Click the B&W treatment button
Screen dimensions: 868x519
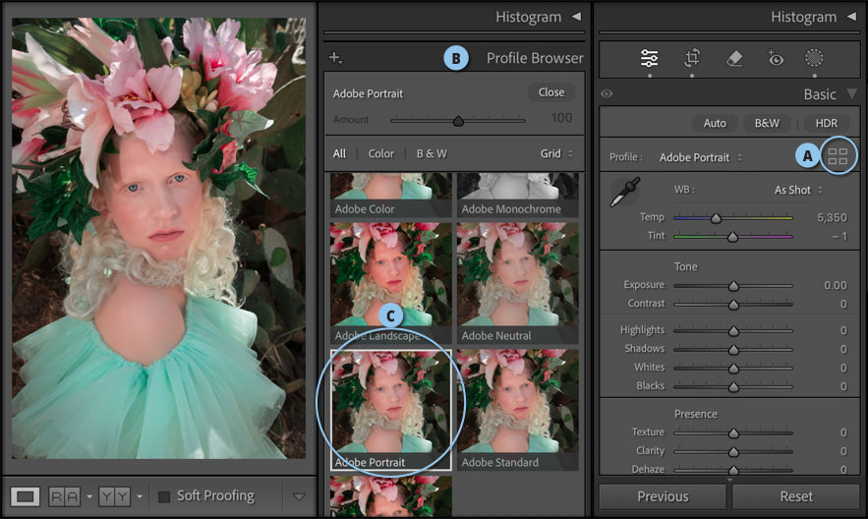[767, 123]
